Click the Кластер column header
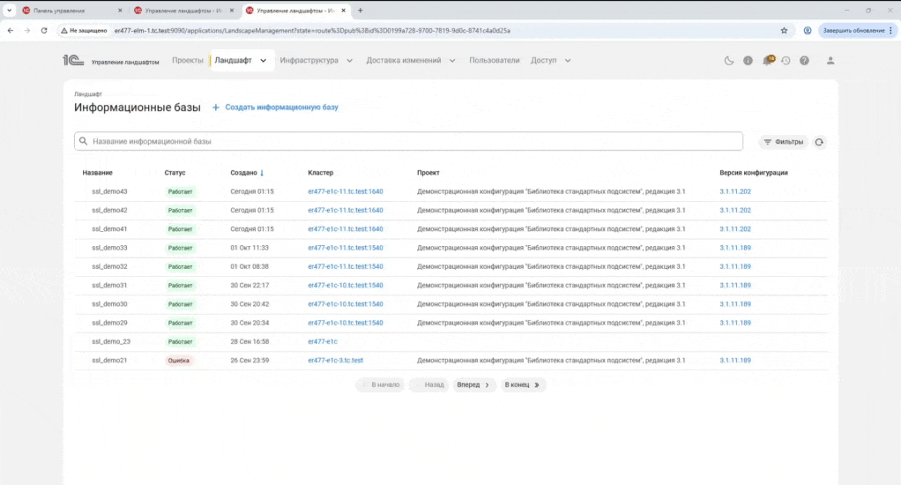The height and width of the screenshot is (485, 901). (320, 172)
